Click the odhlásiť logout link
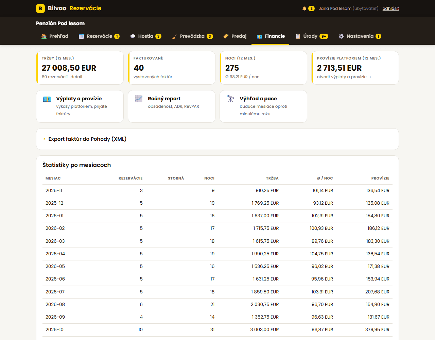Screen dimensions: 435x340 coord(391,8)
